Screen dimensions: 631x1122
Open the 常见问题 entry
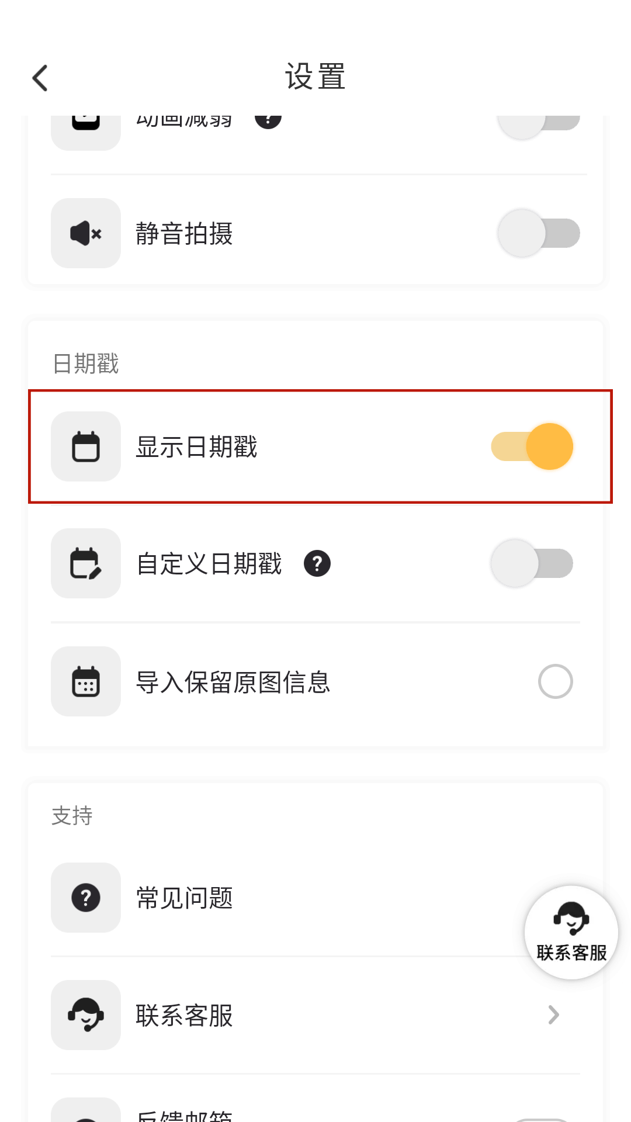(x=185, y=898)
